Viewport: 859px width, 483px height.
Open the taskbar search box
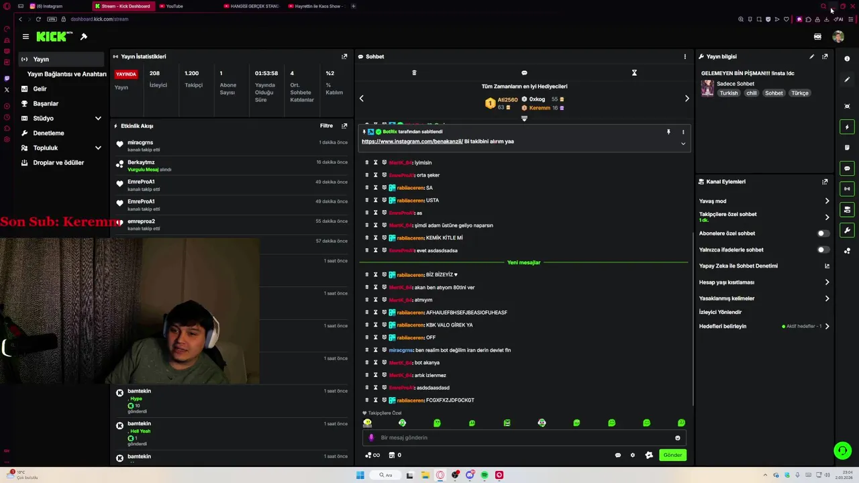click(385, 475)
